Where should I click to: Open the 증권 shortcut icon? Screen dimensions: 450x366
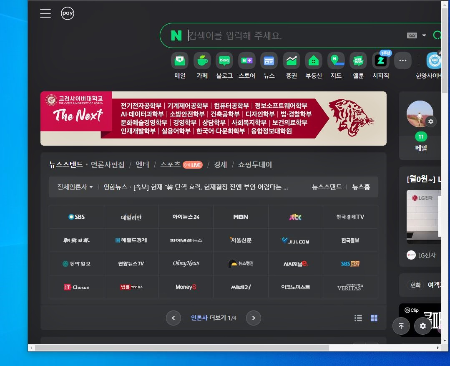tap(291, 61)
